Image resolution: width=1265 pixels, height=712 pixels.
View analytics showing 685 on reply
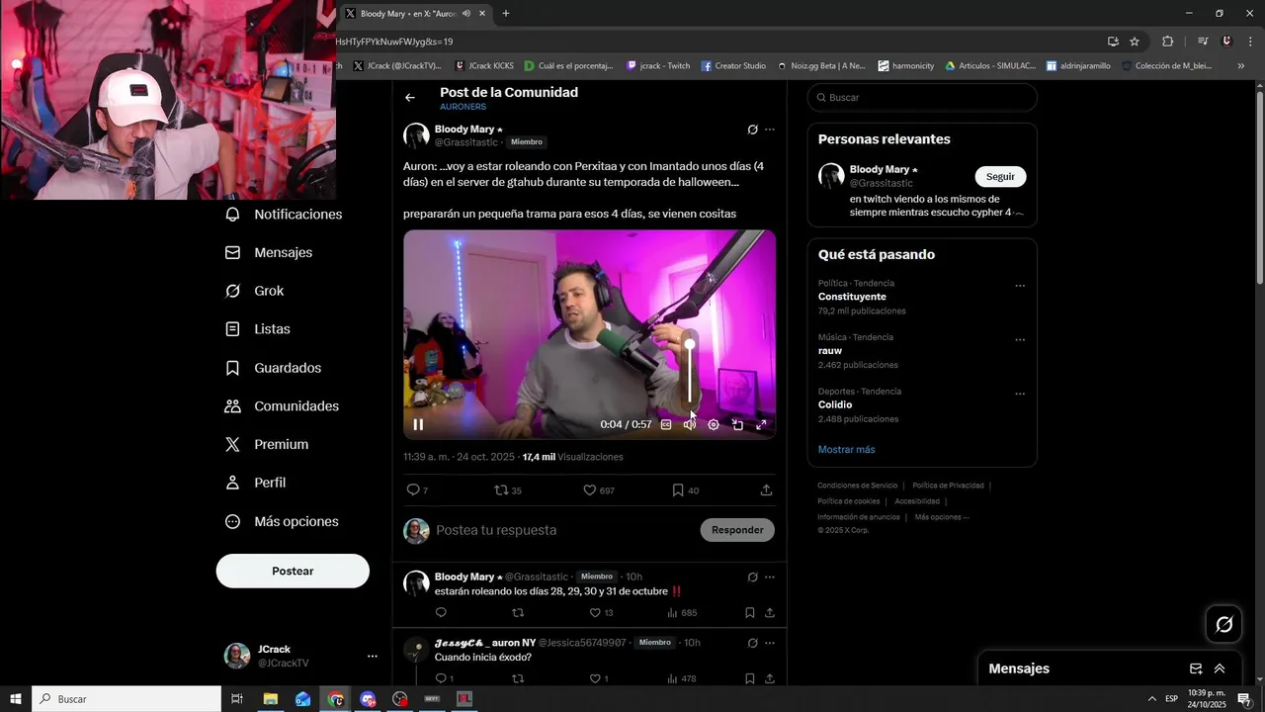coord(682,613)
